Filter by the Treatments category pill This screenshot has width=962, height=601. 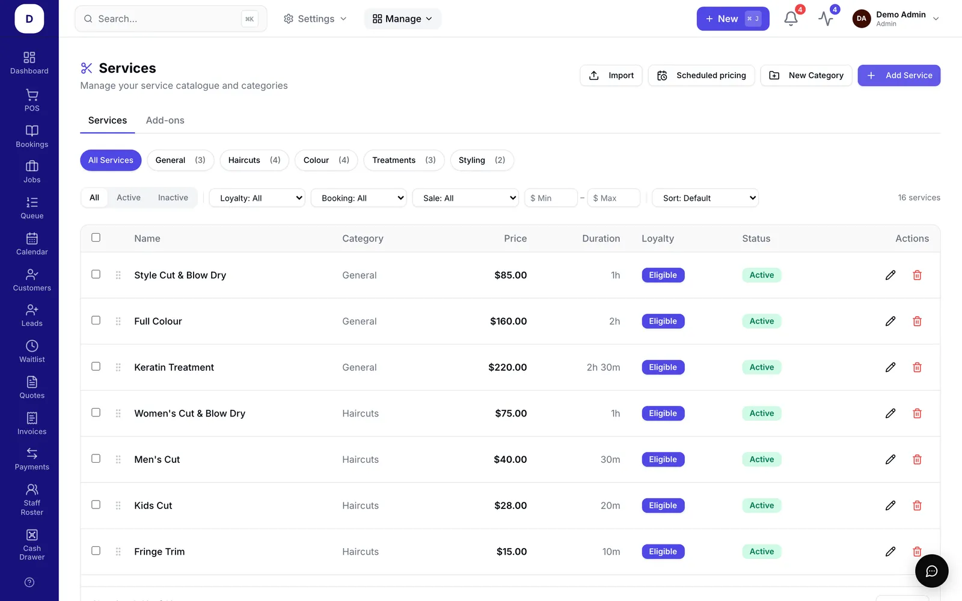point(404,160)
